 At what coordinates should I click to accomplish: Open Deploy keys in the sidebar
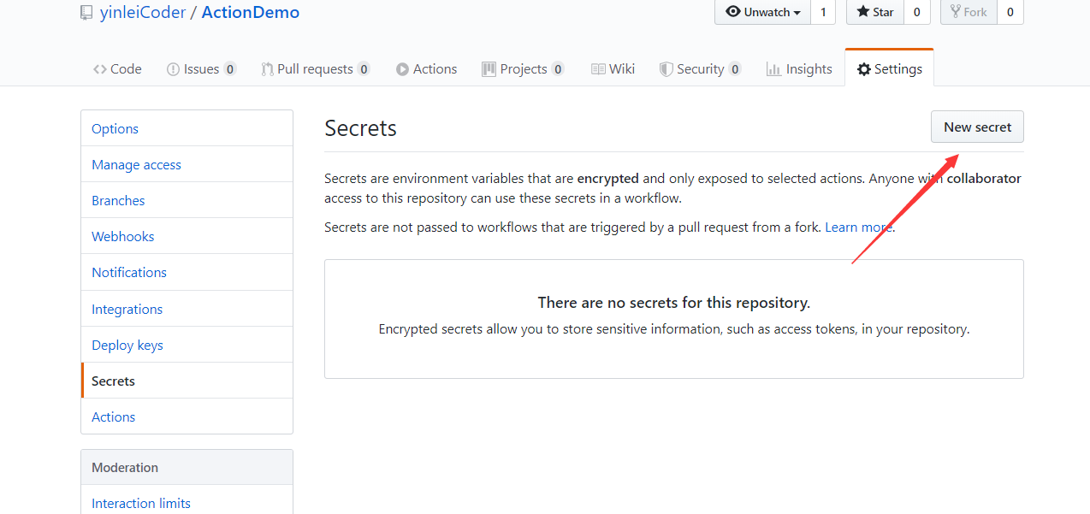click(127, 345)
